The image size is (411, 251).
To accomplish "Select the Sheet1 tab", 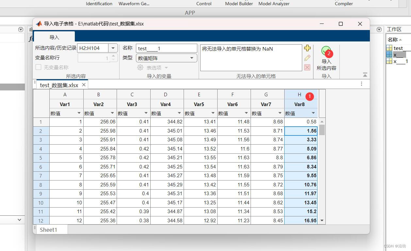I will 48,229.
